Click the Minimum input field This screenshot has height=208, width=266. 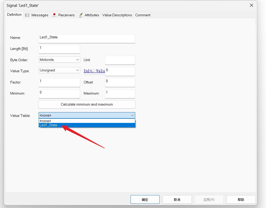click(59, 94)
